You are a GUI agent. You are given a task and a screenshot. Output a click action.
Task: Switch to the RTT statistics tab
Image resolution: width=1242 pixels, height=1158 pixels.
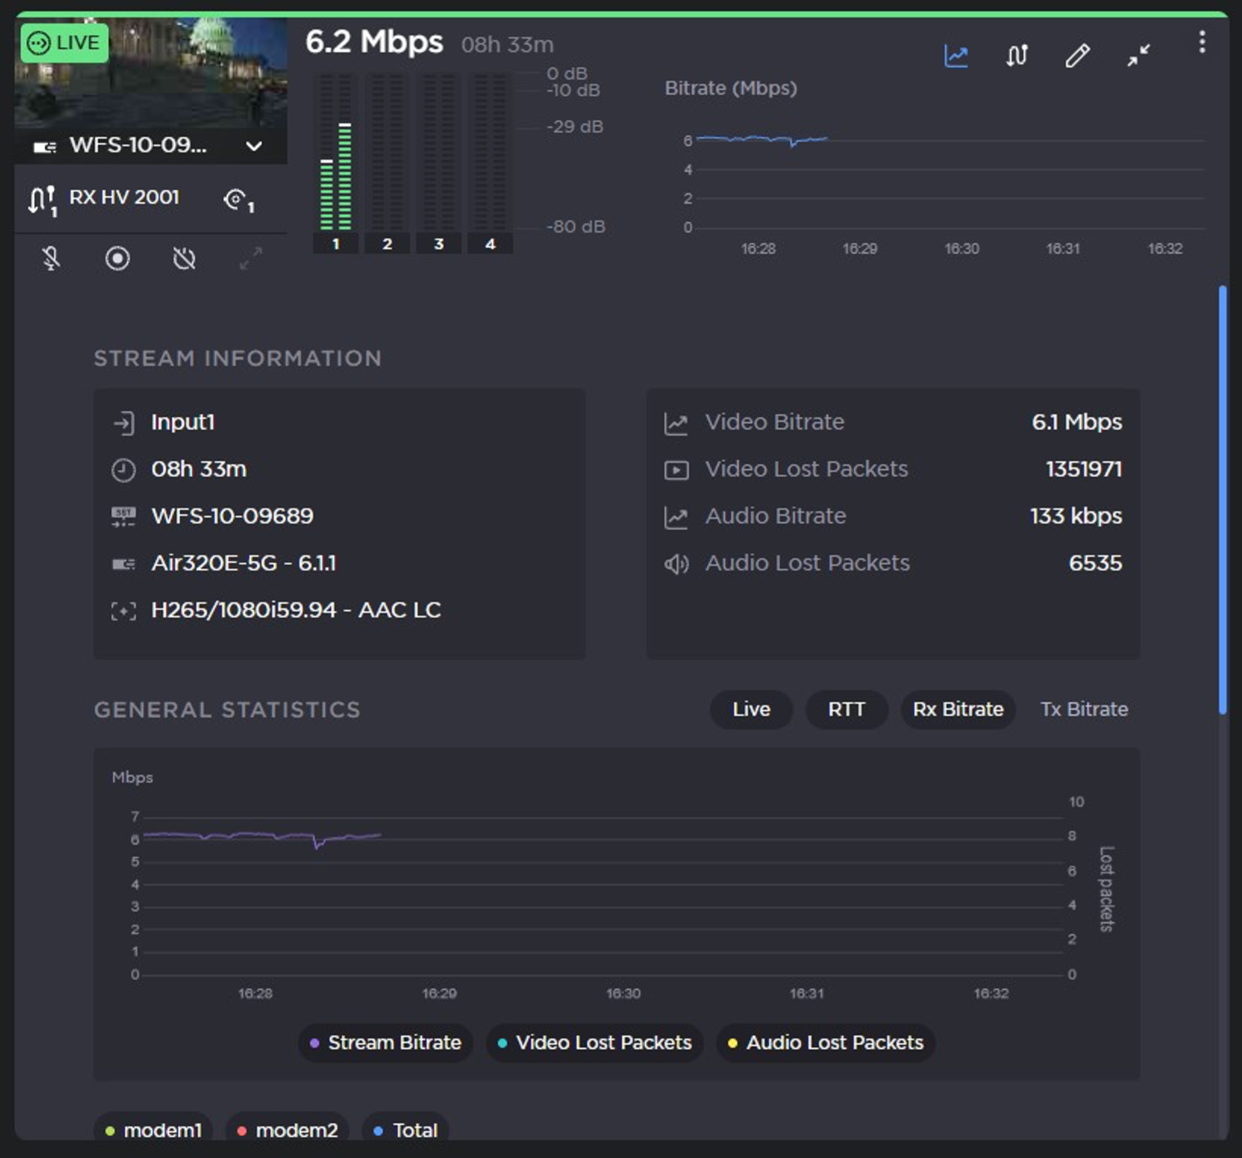pyautogui.click(x=846, y=709)
